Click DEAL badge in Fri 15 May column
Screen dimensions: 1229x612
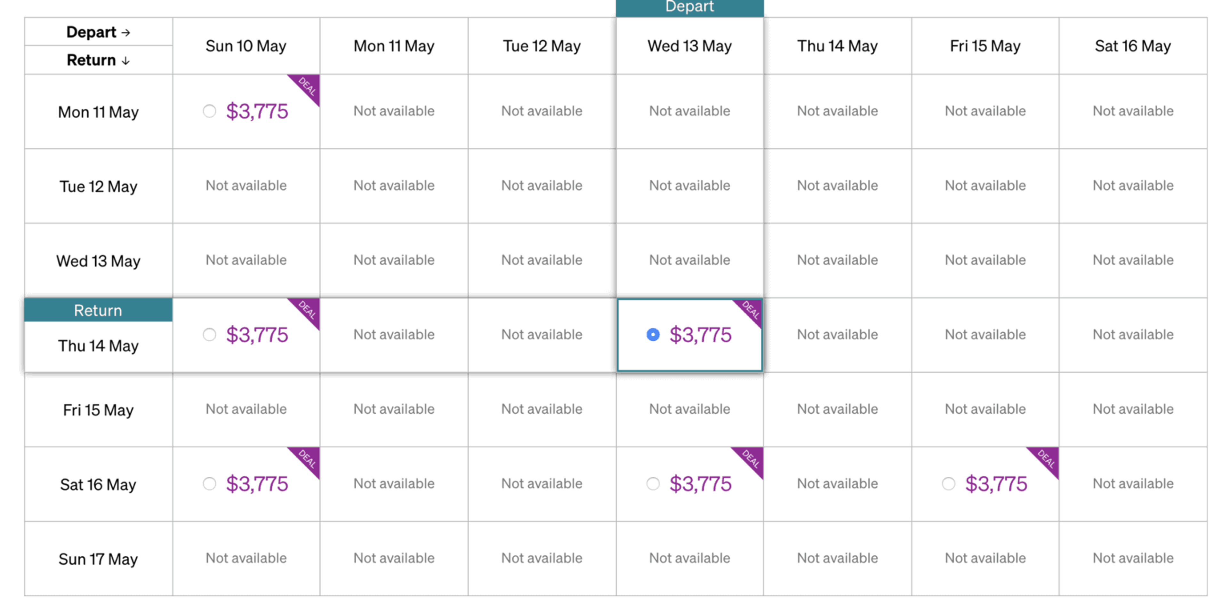coord(1047,458)
